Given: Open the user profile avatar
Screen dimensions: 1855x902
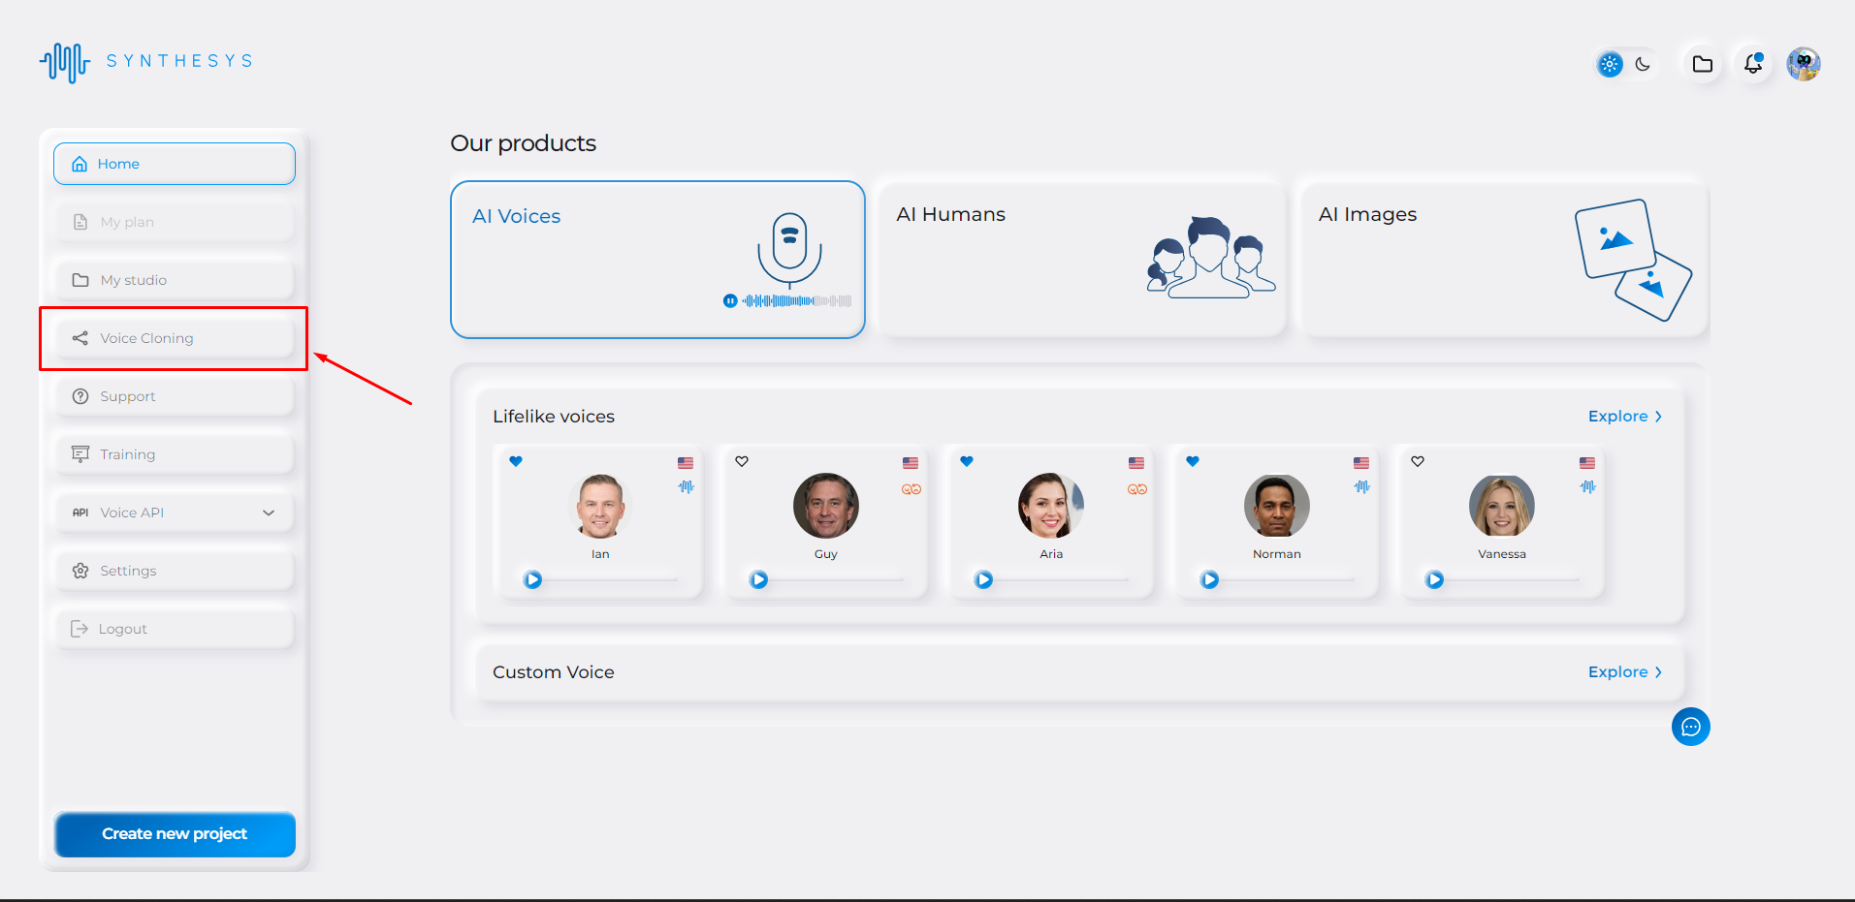Looking at the screenshot, I should [x=1804, y=65].
